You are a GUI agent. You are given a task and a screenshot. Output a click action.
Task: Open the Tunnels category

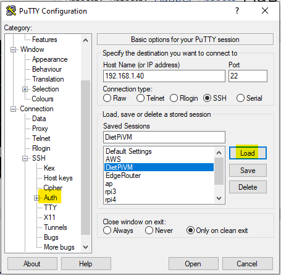[56, 227]
